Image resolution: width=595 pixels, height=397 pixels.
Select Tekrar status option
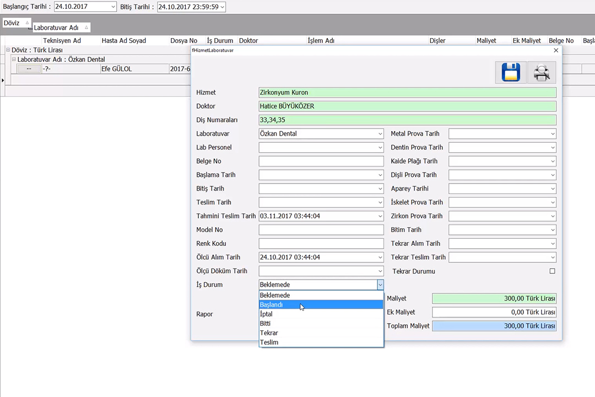point(321,333)
